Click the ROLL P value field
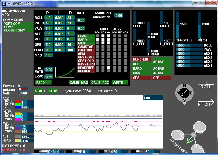The image size is (218, 155). click(x=49, y=17)
